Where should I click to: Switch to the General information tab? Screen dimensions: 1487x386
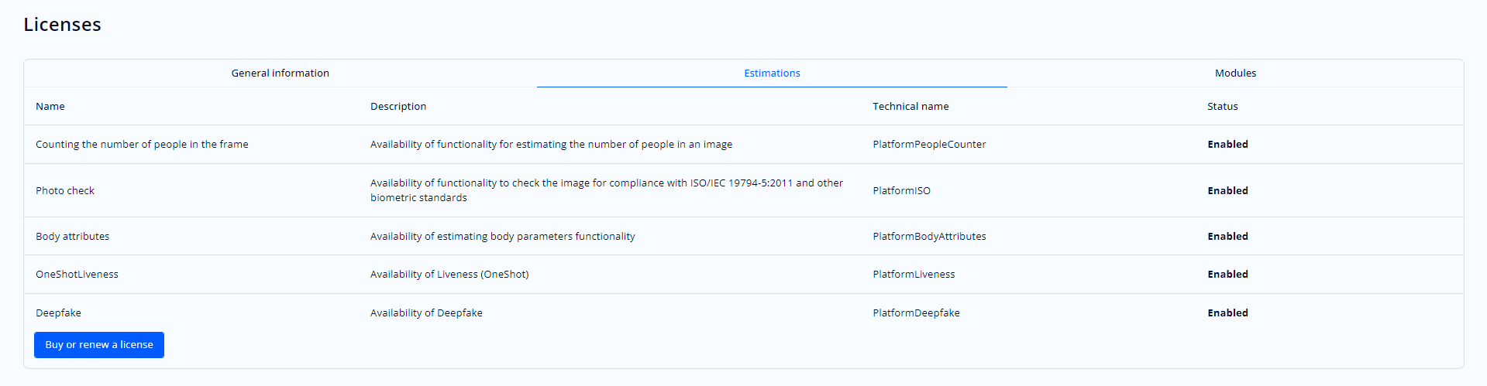click(x=280, y=73)
